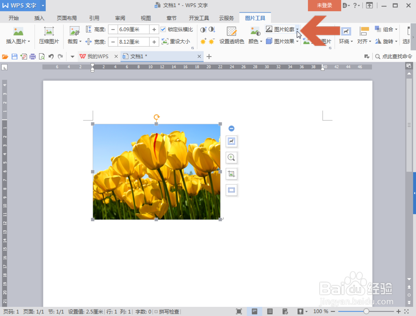This screenshot has height=316, width=416.
Task: Collapse the floating picture toolbar minus button
Action: (x=231, y=129)
